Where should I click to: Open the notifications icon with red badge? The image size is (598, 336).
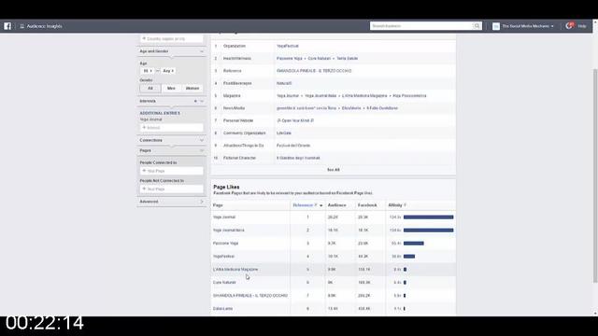pyautogui.click(x=569, y=26)
